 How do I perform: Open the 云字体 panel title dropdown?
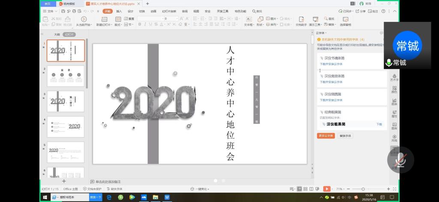click(x=321, y=33)
